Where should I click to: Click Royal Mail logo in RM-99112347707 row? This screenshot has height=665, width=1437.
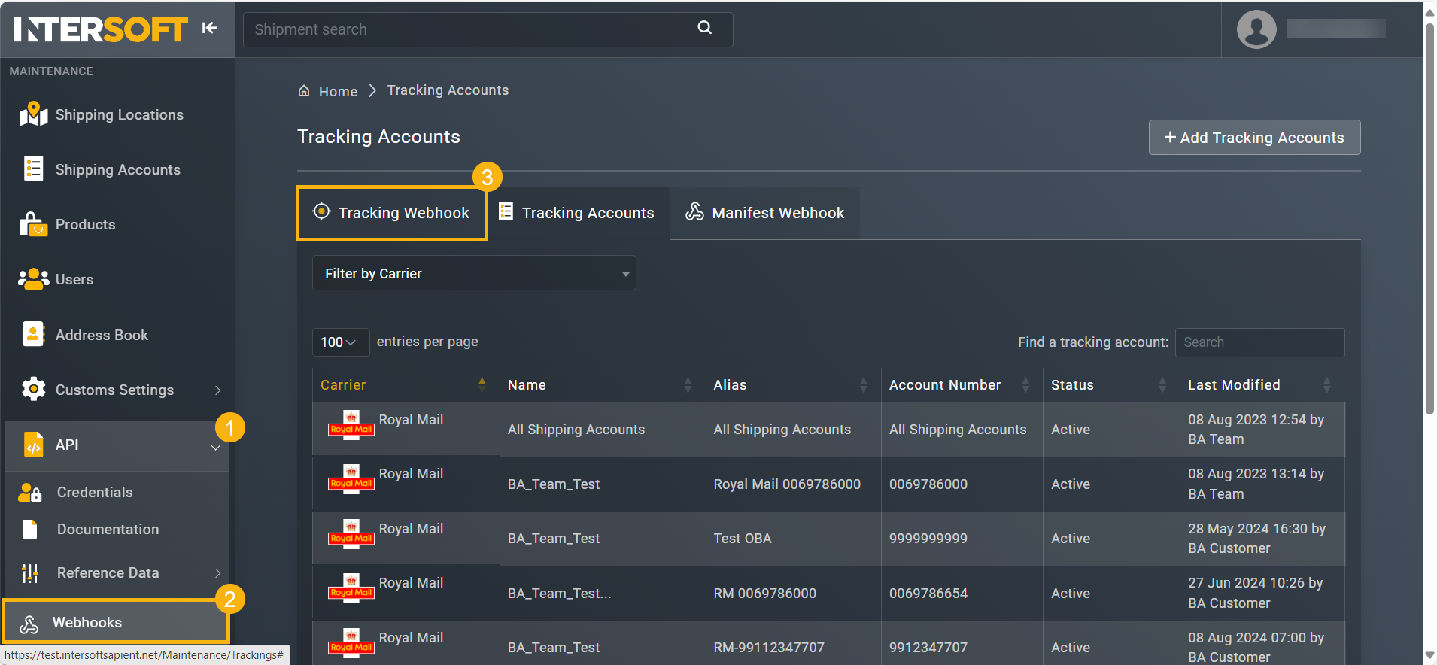(x=351, y=642)
